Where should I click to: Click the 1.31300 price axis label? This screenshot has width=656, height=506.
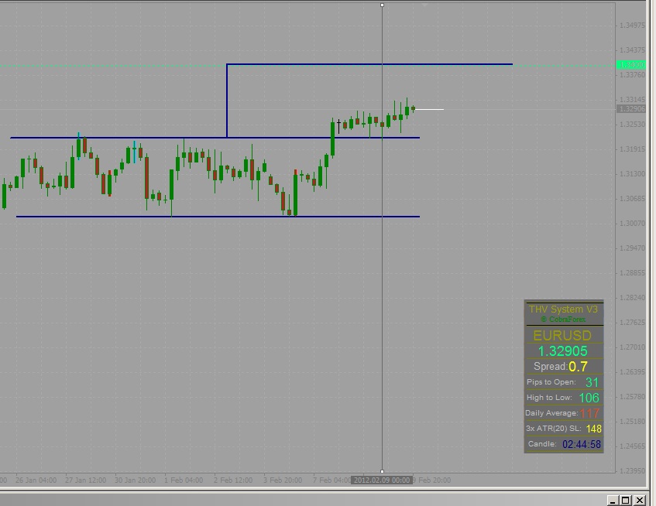(x=632, y=174)
